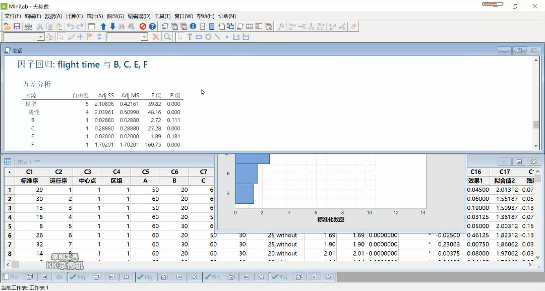545x291 pixels.
Task: Print the current window
Action: pos(29,26)
